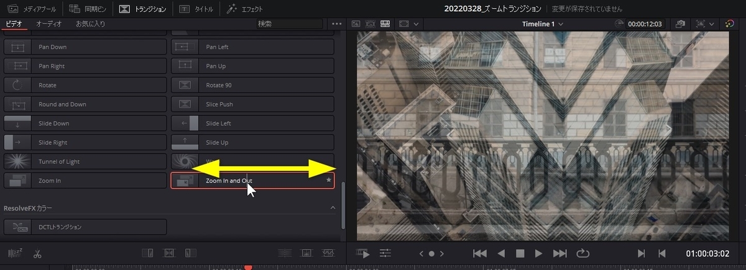Viewport: 746px width, 270px height.
Task: Click the source overwrite edit icon
Action: point(328,253)
